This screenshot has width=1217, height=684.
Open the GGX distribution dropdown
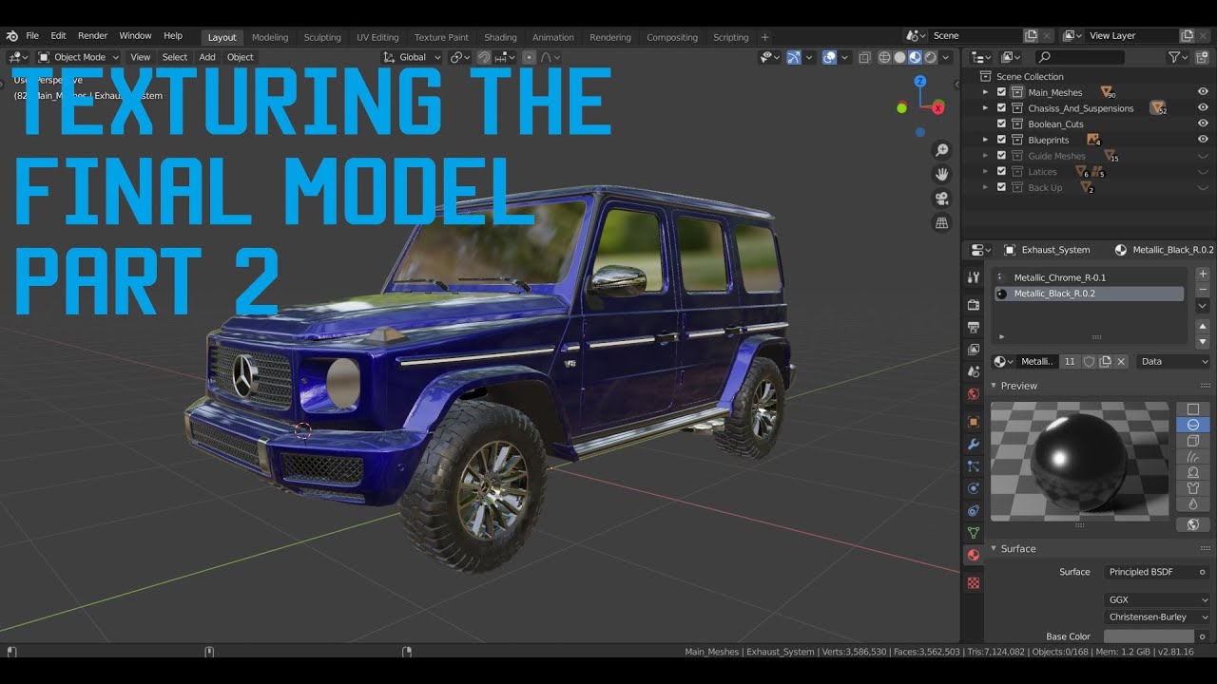pyautogui.click(x=1158, y=600)
